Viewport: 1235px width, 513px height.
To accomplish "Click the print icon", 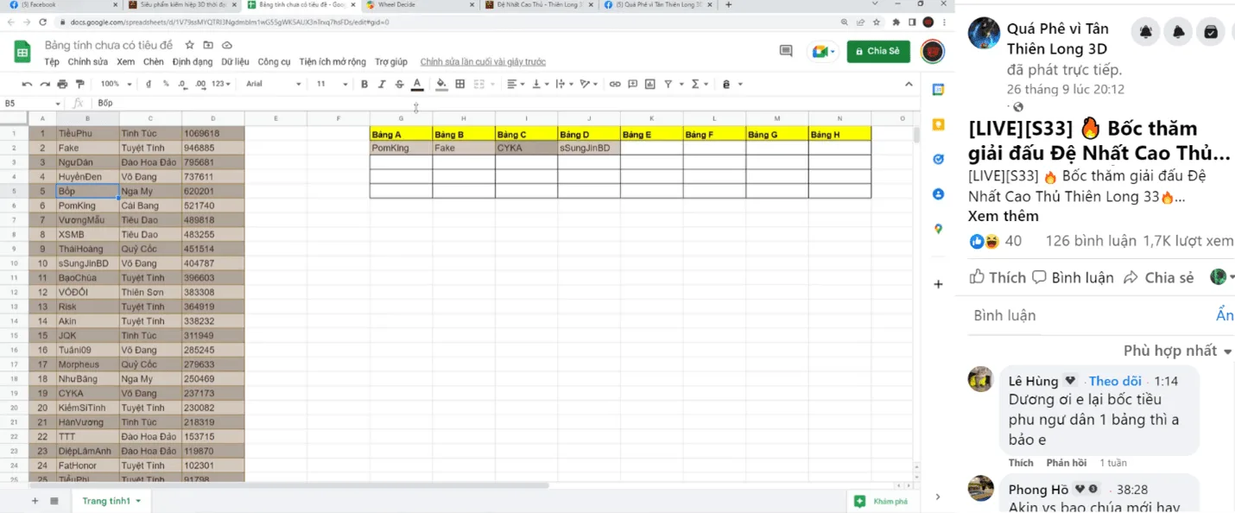I will (62, 84).
